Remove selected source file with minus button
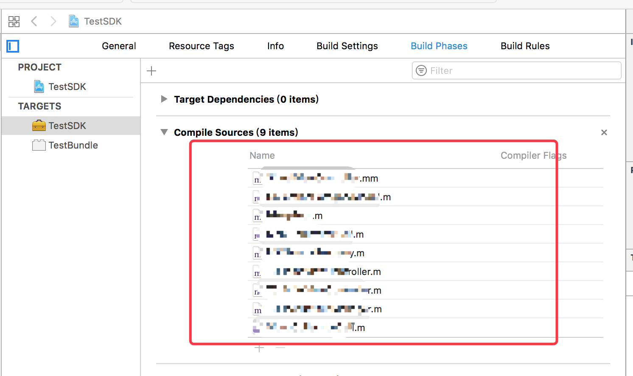This screenshot has width=633, height=376. [x=280, y=348]
